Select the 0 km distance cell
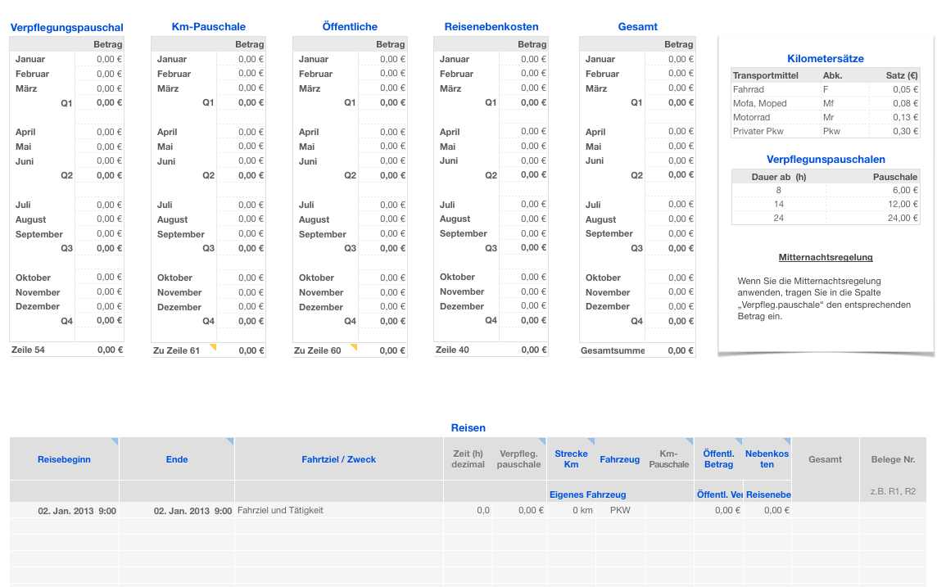Image resolution: width=946 pixels, height=587 pixels. [x=571, y=510]
